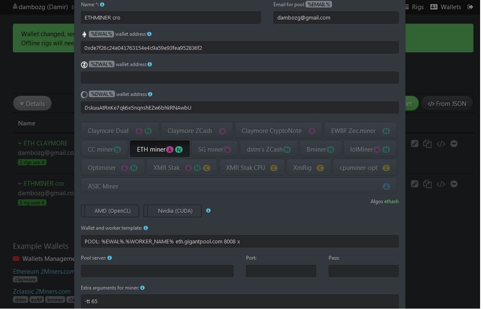The height and width of the screenshot is (309, 483).
Task: Select Optiminer
Action: [113, 168]
